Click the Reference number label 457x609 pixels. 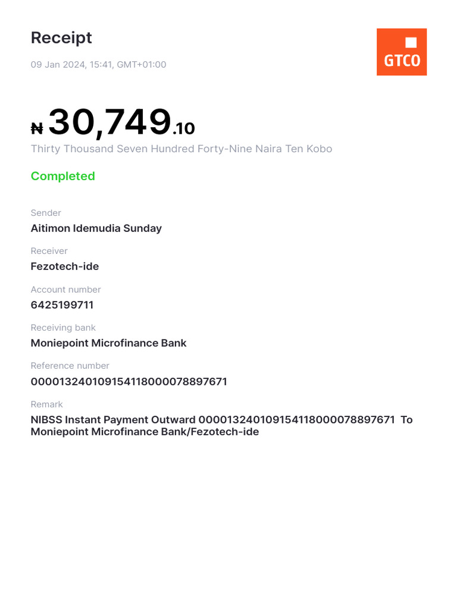point(70,366)
